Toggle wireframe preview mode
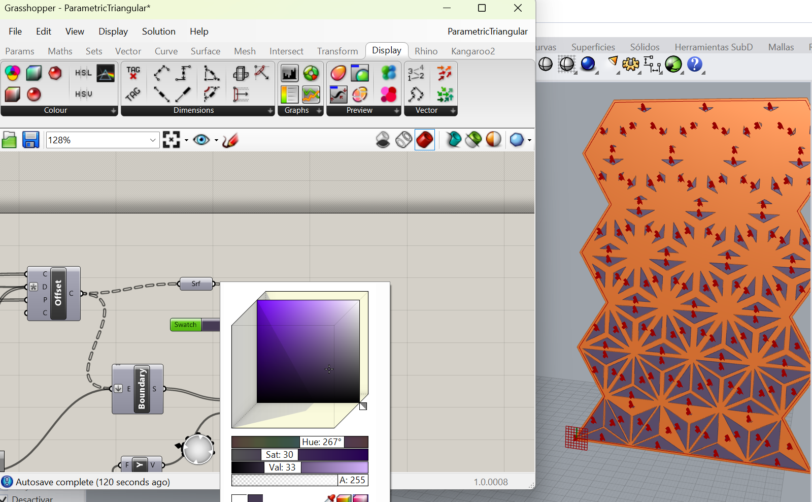The image size is (812, 502). click(404, 140)
